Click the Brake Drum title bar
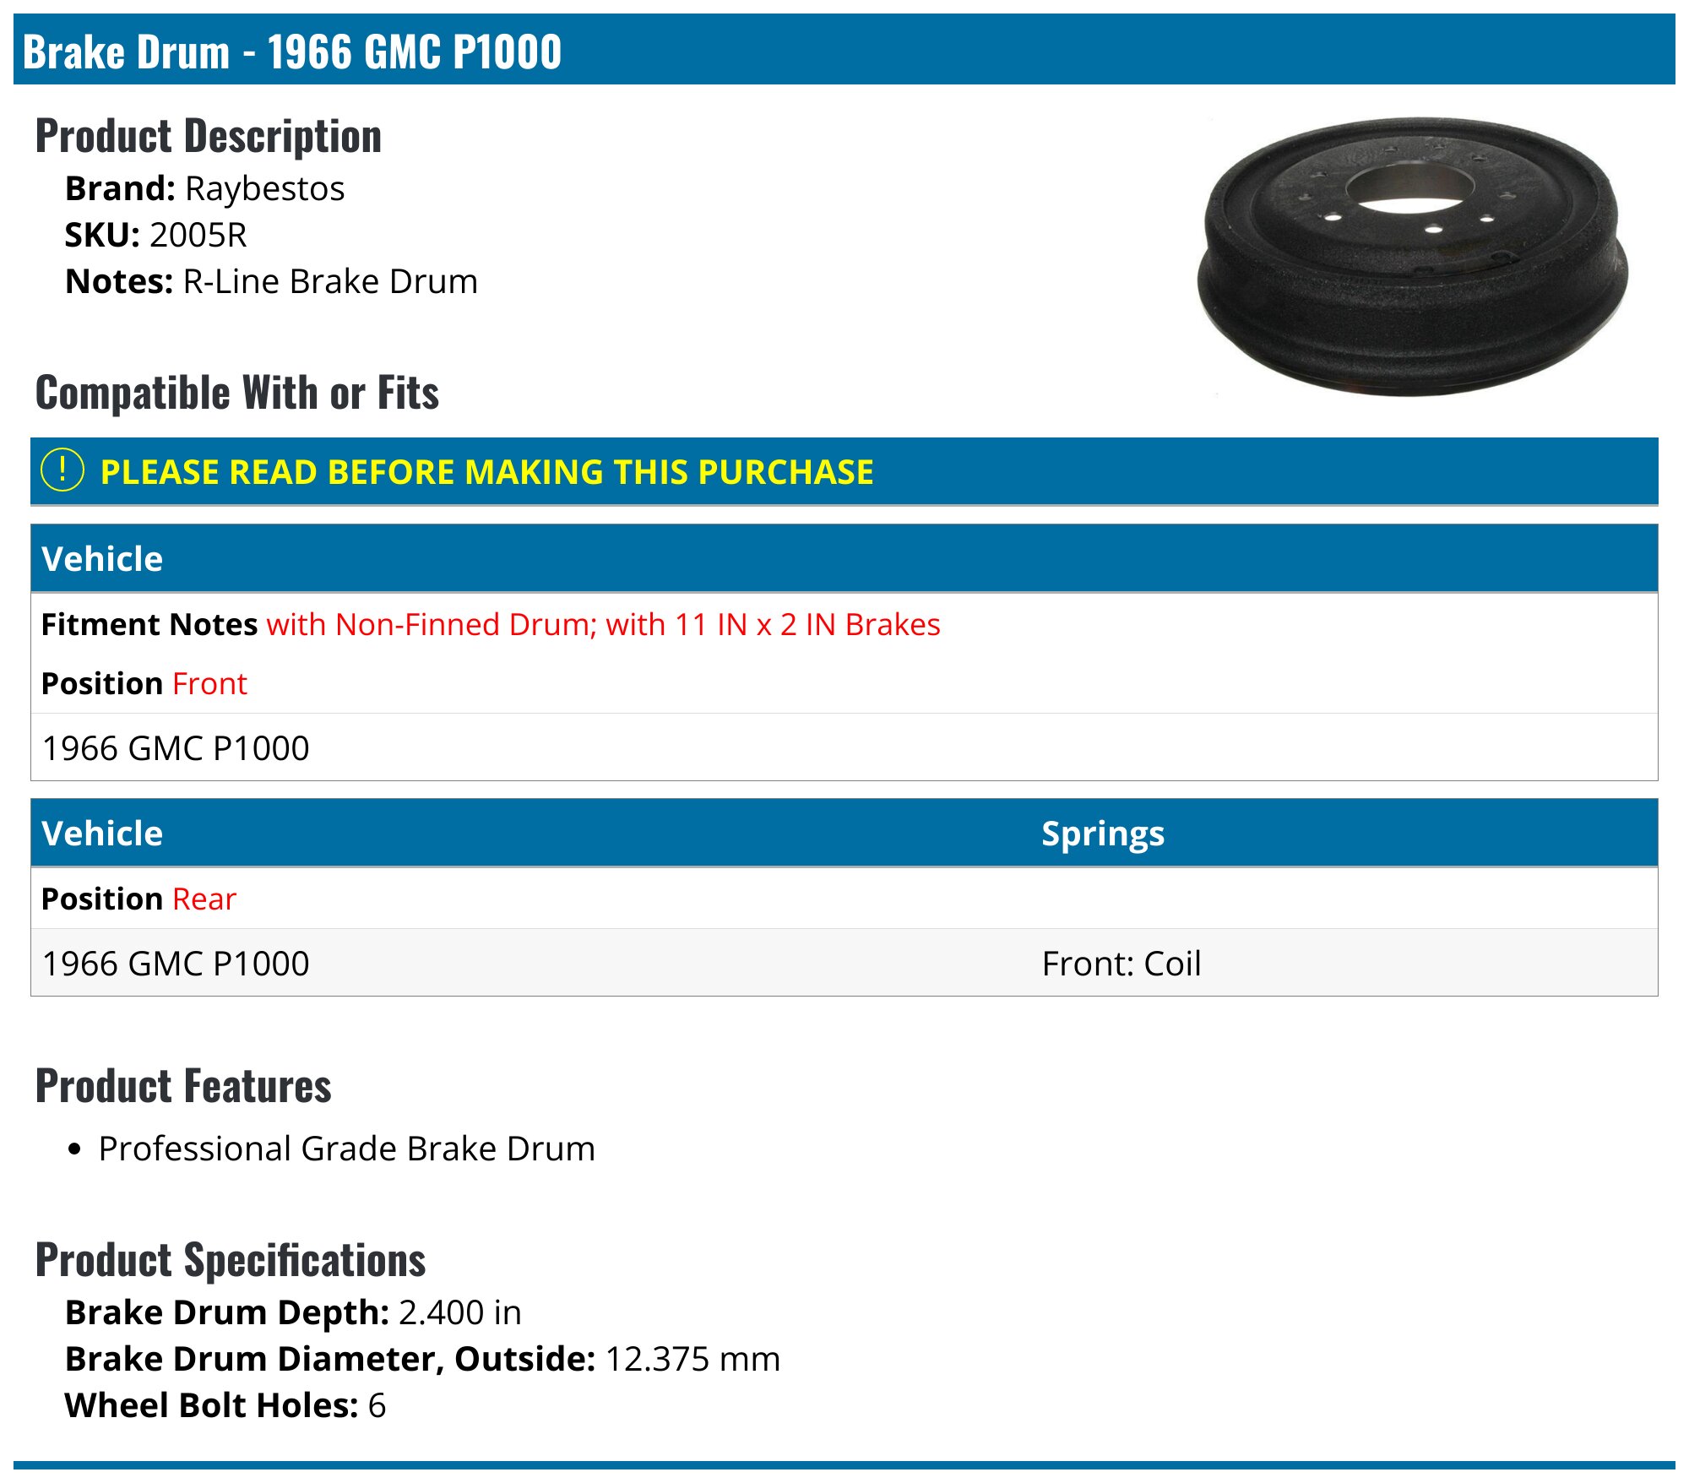1689x1483 pixels. pos(844,51)
